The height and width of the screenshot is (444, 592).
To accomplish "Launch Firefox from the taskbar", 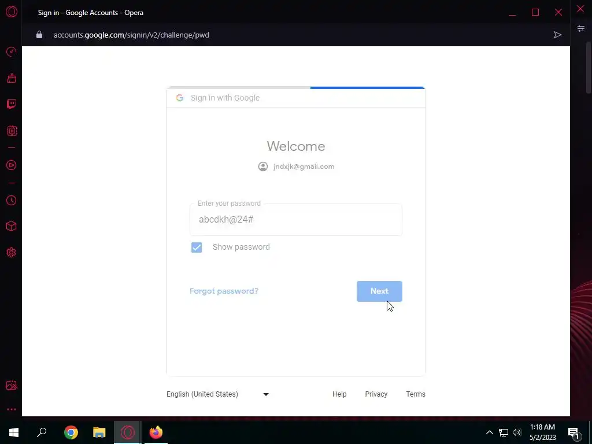I will pos(156,432).
